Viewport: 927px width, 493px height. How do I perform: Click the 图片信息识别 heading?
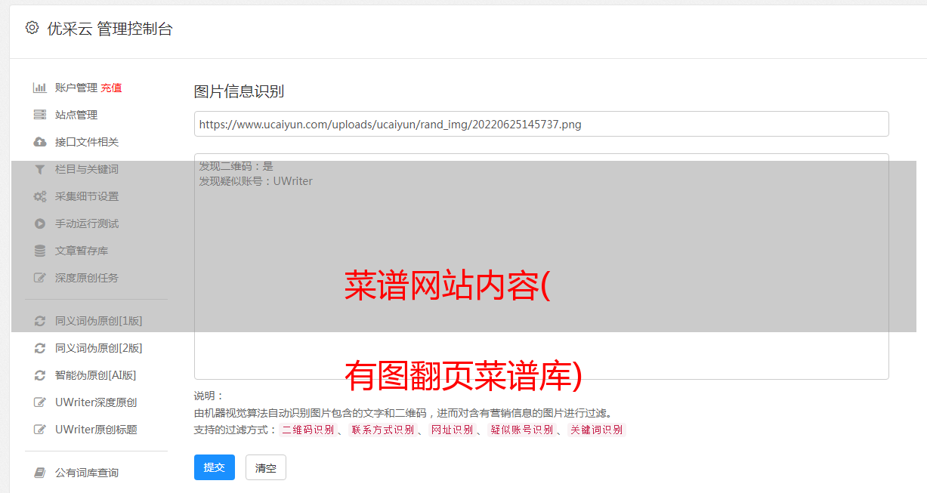(x=239, y=92)
